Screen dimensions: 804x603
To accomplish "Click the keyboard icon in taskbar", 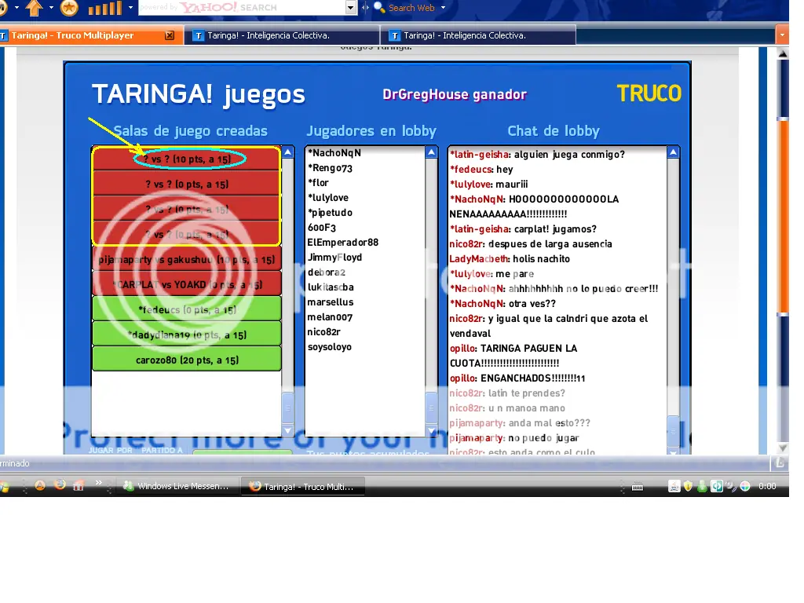I will click(x=638, y=487).
